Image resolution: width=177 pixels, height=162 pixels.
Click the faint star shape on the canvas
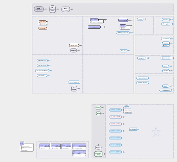point(156,132)
